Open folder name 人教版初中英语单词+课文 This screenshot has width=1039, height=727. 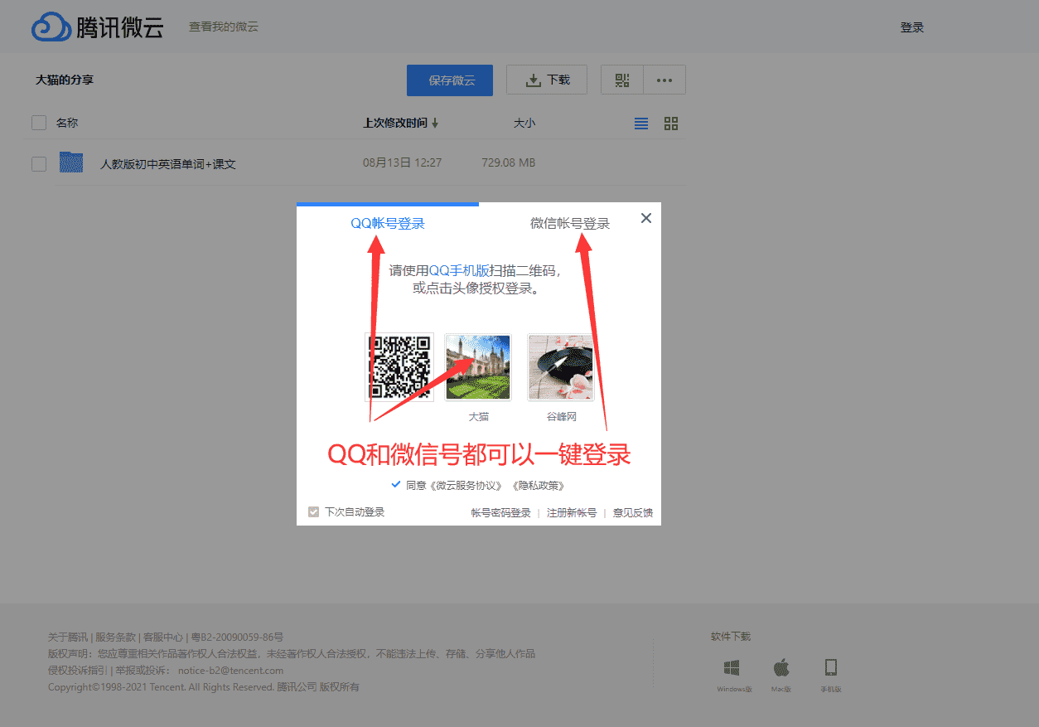[x=168, y=164]
